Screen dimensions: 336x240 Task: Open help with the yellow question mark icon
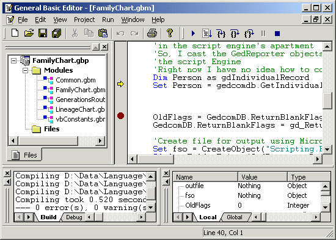(x=170, y=33)
